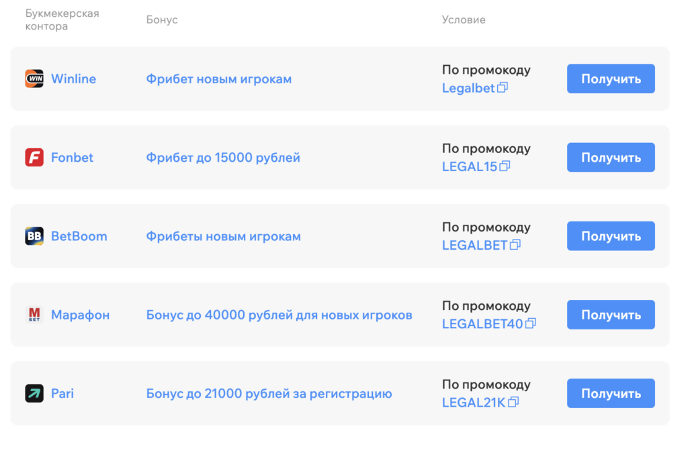Open 'Фрибет до 15000 рублей' bonus
Viewport: 688px width, 461px height.
coord(223,158)
